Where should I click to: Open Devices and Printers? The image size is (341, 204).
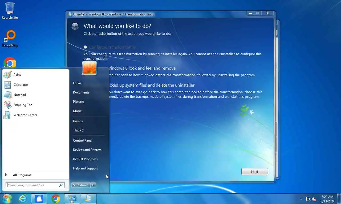tap(87, 150)
